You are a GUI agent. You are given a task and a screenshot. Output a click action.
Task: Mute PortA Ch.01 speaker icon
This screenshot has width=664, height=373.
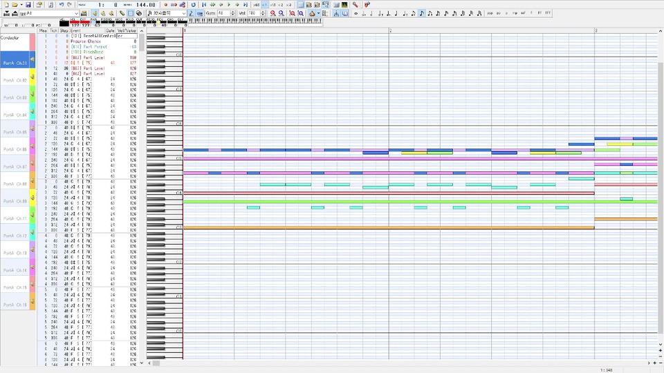(33, 59)
